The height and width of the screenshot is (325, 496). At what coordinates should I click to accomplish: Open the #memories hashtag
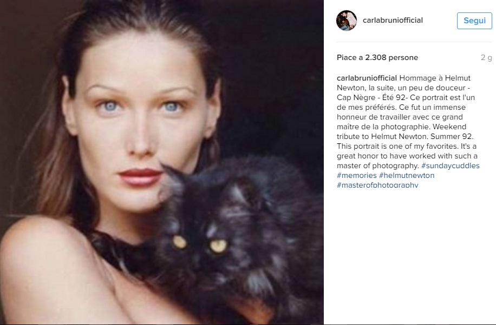356,175
